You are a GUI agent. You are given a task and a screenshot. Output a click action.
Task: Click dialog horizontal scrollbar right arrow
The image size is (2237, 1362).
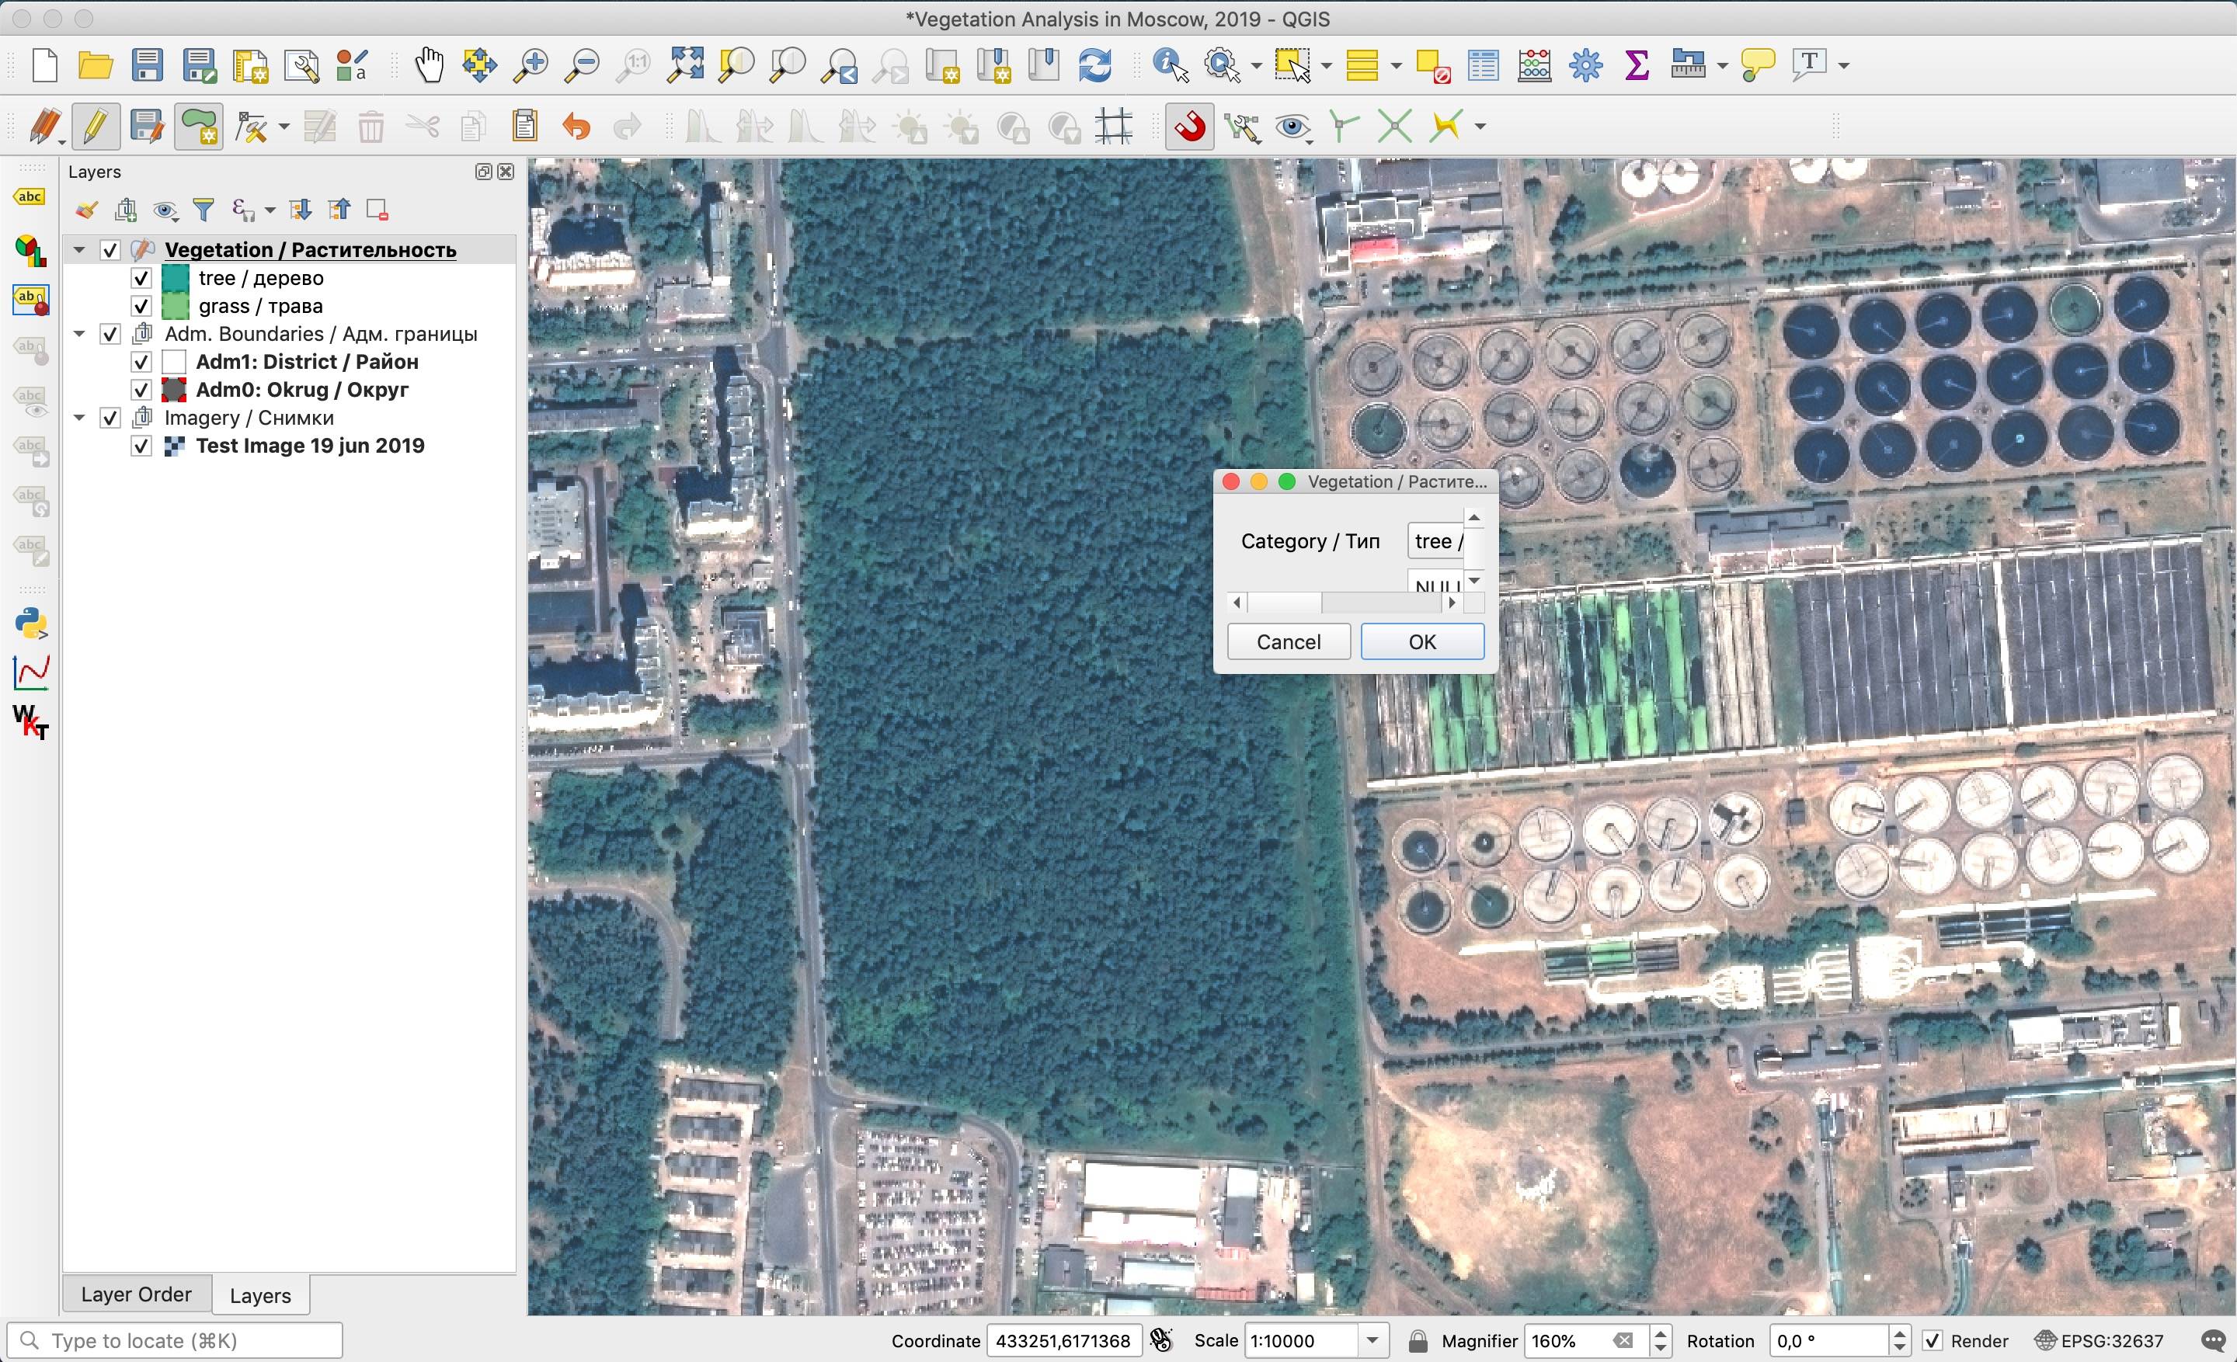pos(1452,603)
